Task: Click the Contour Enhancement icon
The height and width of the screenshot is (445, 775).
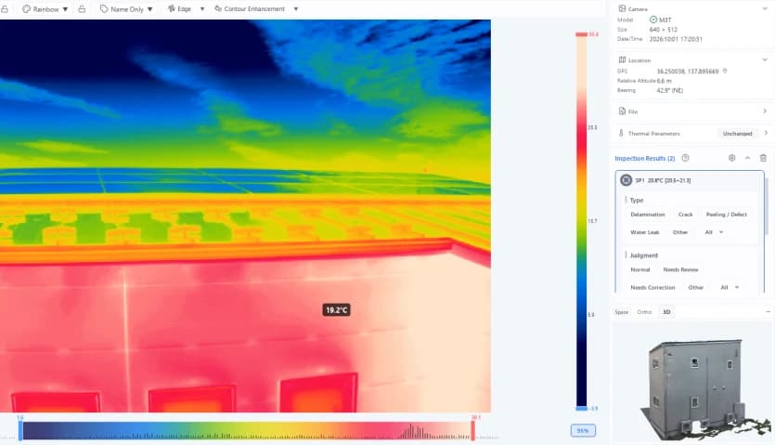Action: tap(218, 9)
